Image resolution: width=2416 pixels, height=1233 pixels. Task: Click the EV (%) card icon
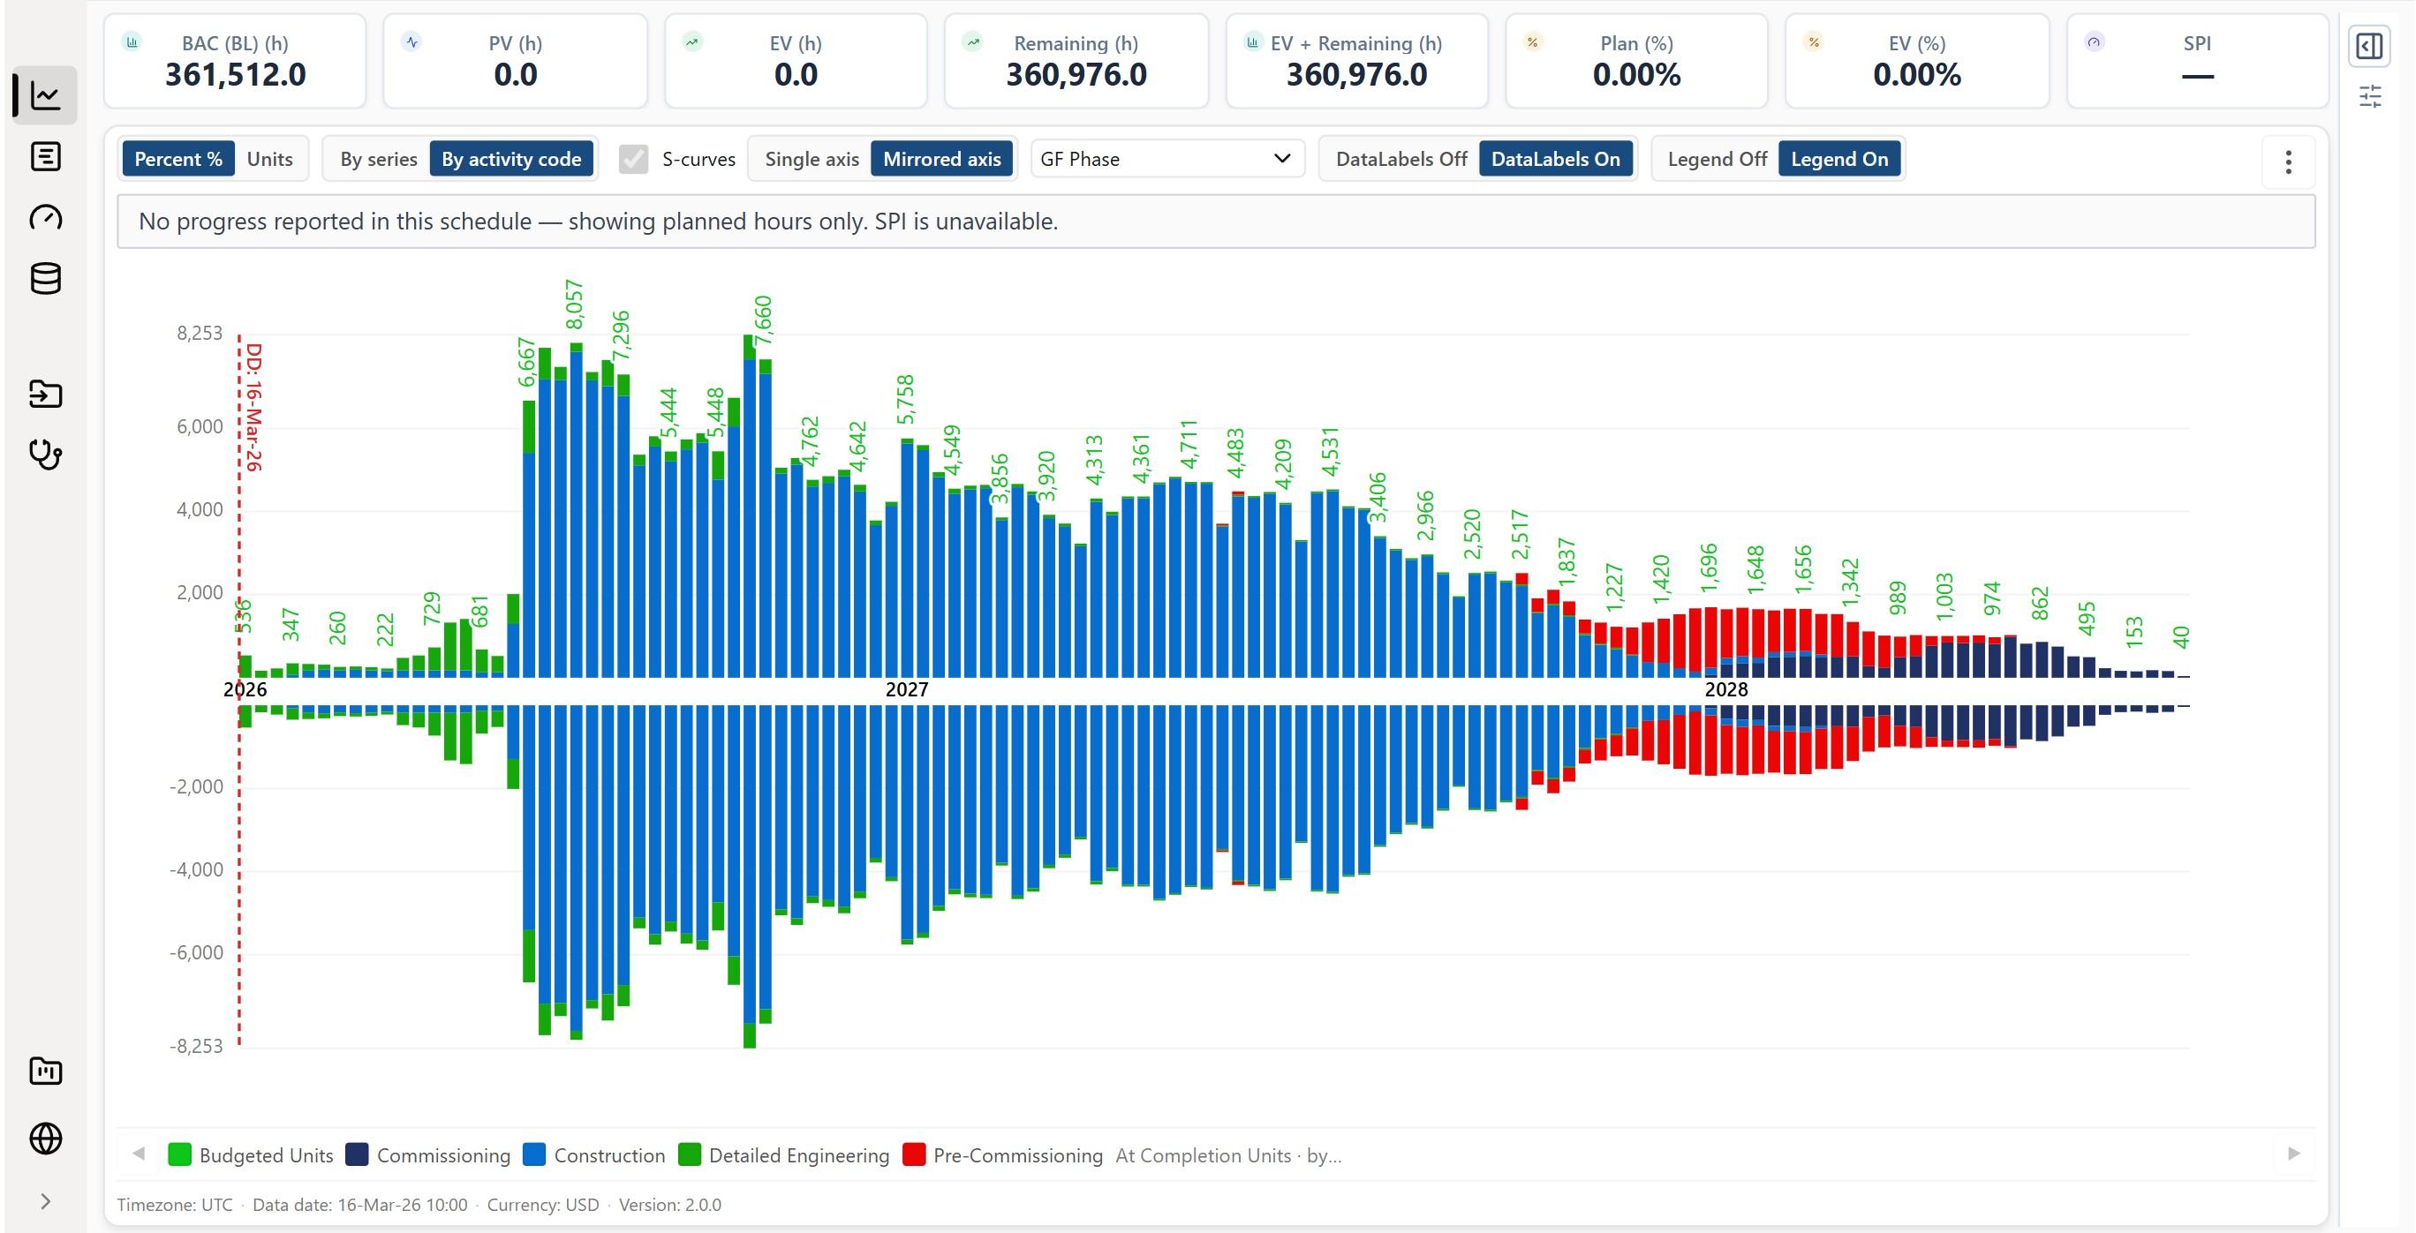pyautogui.click(x=1813, y=41)
